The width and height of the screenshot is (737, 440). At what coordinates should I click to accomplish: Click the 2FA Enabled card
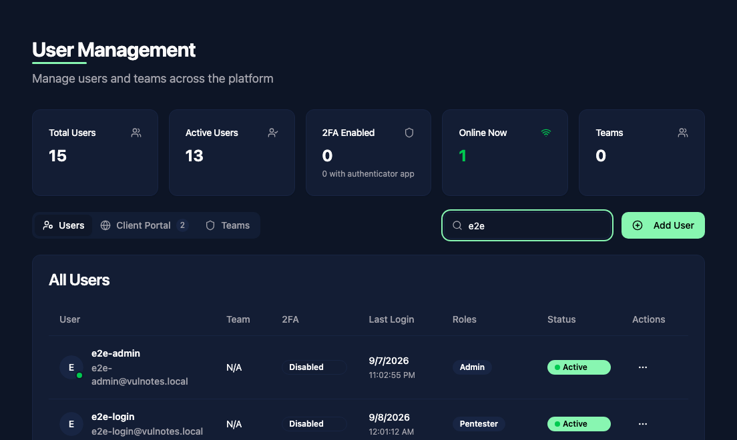[368, 153]
